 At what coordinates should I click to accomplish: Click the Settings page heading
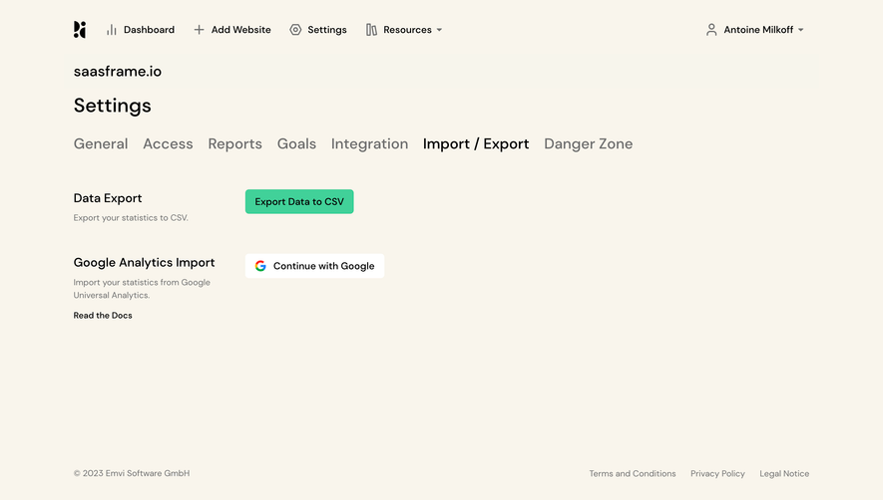(112, 106)
